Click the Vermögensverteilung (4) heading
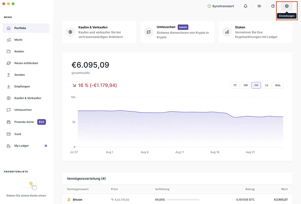 click(x=86, y=179)
